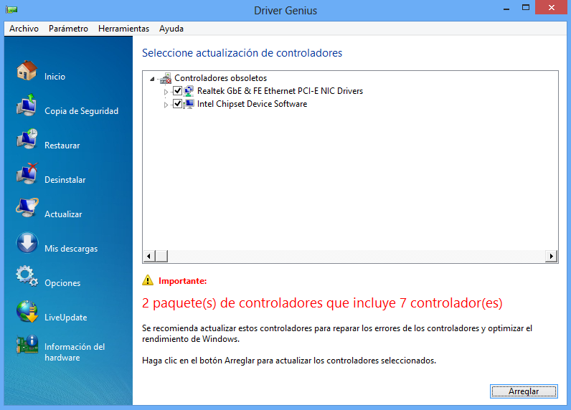Click the Controladores obsoletos category icon
This screenshot has width=571, height=410.
pyautogui.click(x=166, y=78)
